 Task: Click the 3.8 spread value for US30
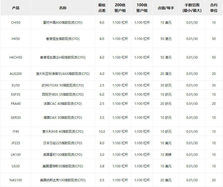click(102, 166)
